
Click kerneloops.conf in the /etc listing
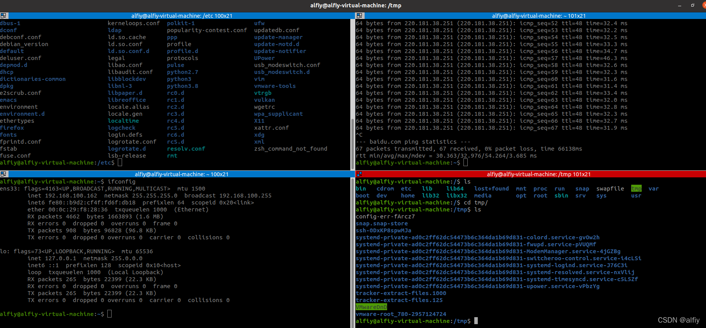click(x=134, y=23)
